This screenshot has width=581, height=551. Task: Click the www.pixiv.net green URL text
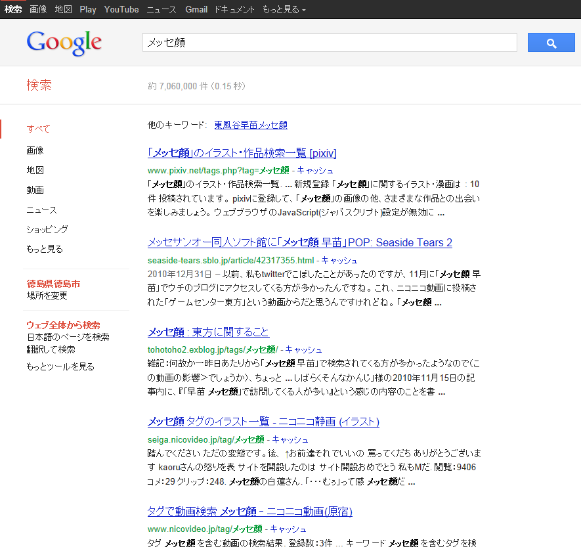(218, 171)
